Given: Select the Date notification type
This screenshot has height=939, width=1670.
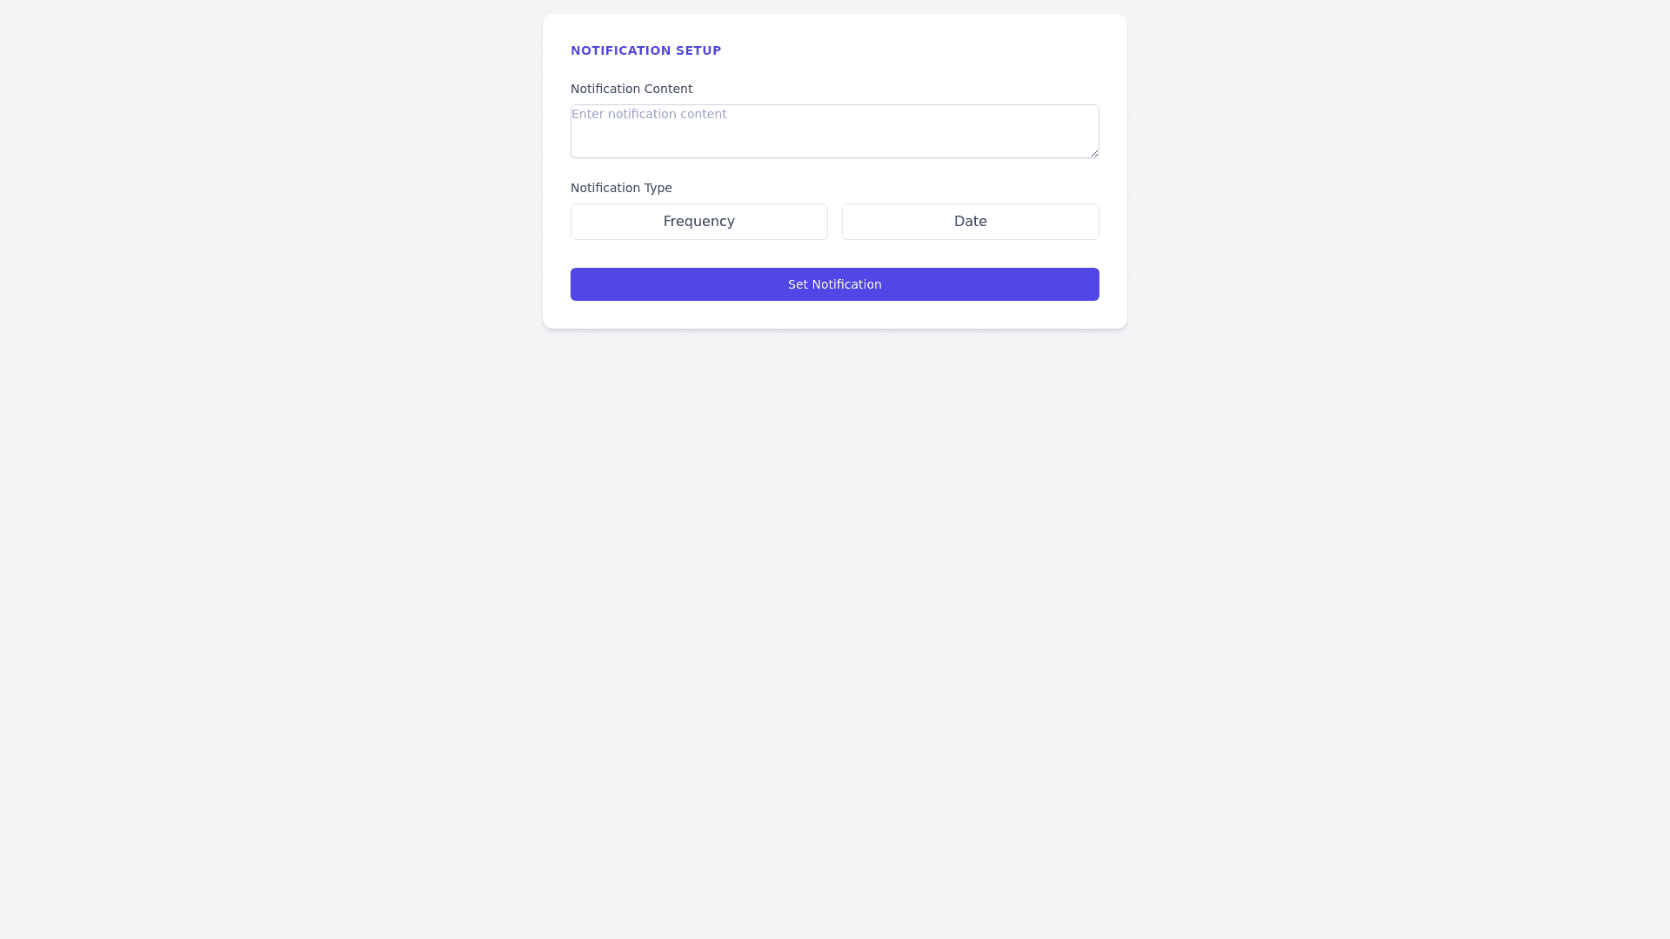Looking at the screenshot, I should (x=970, y=222).
